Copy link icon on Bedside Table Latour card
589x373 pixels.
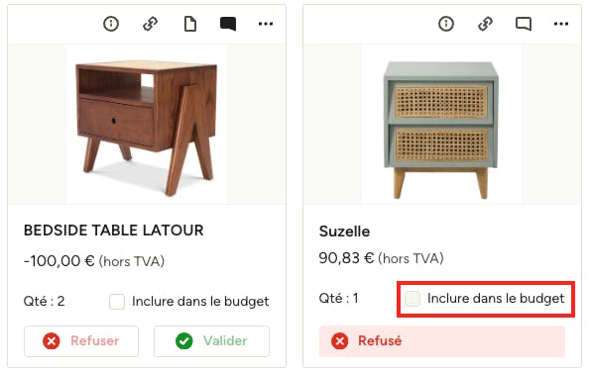point(151,24)
